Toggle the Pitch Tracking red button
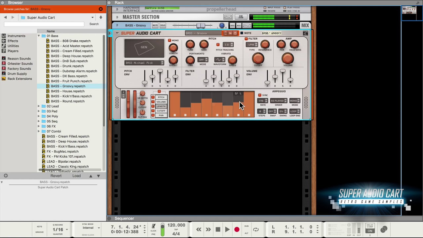Viewport: 423px width, 238px height. click(x=217, y=45)
